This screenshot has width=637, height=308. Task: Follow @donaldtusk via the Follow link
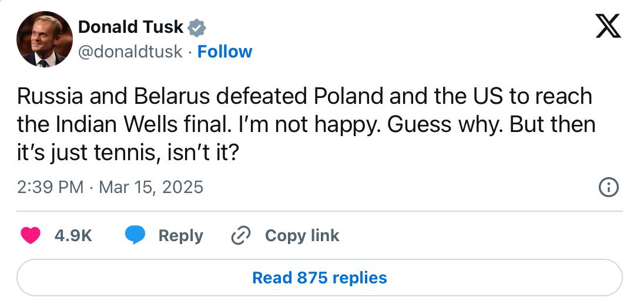[224, 52]
